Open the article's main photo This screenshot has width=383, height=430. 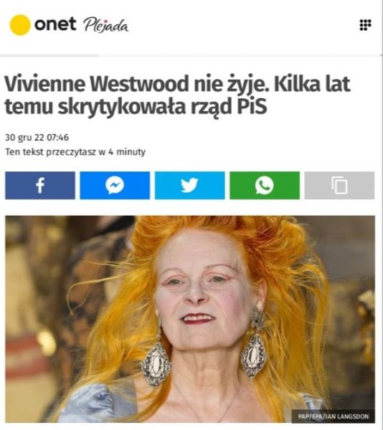tap(190, 319)
